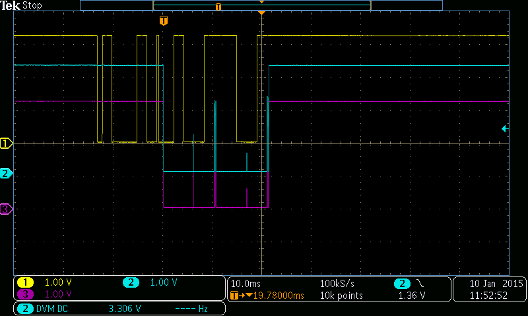Image resolution: width=528 pixels, height=316 pixels.
Task: Click the magenta channel 3 badge in readout
Action: 25,294
